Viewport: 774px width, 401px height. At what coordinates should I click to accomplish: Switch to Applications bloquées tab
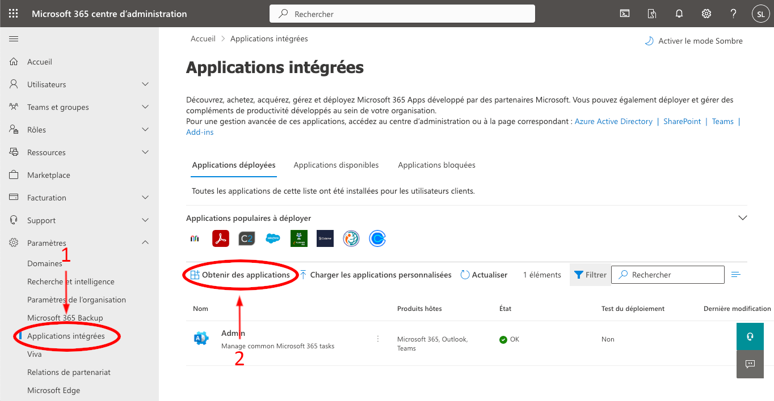coord(436,165)
